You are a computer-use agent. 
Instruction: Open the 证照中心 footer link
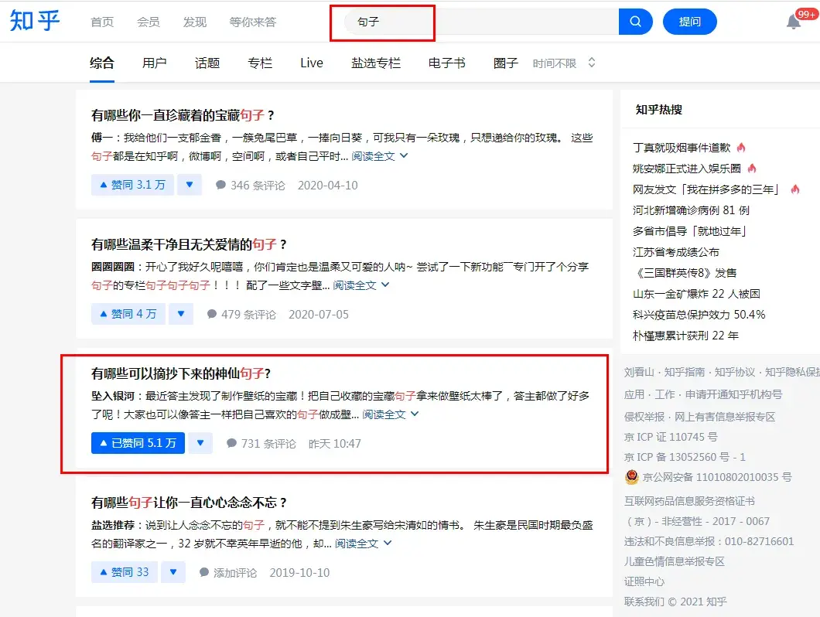click(644, 581)
